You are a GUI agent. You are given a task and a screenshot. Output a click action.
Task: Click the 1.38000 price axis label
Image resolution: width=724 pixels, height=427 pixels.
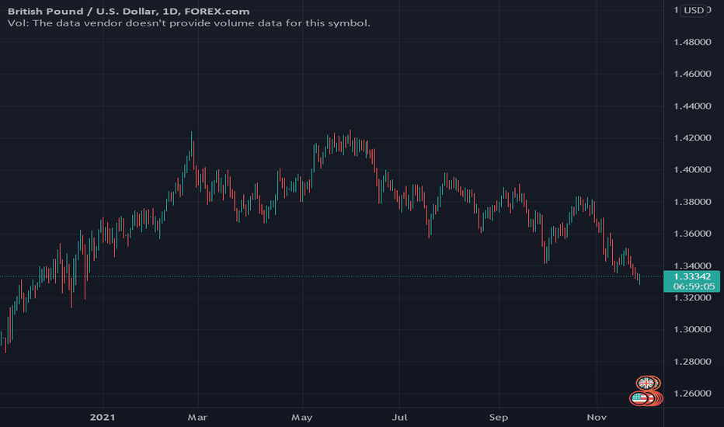click(692, 202)
